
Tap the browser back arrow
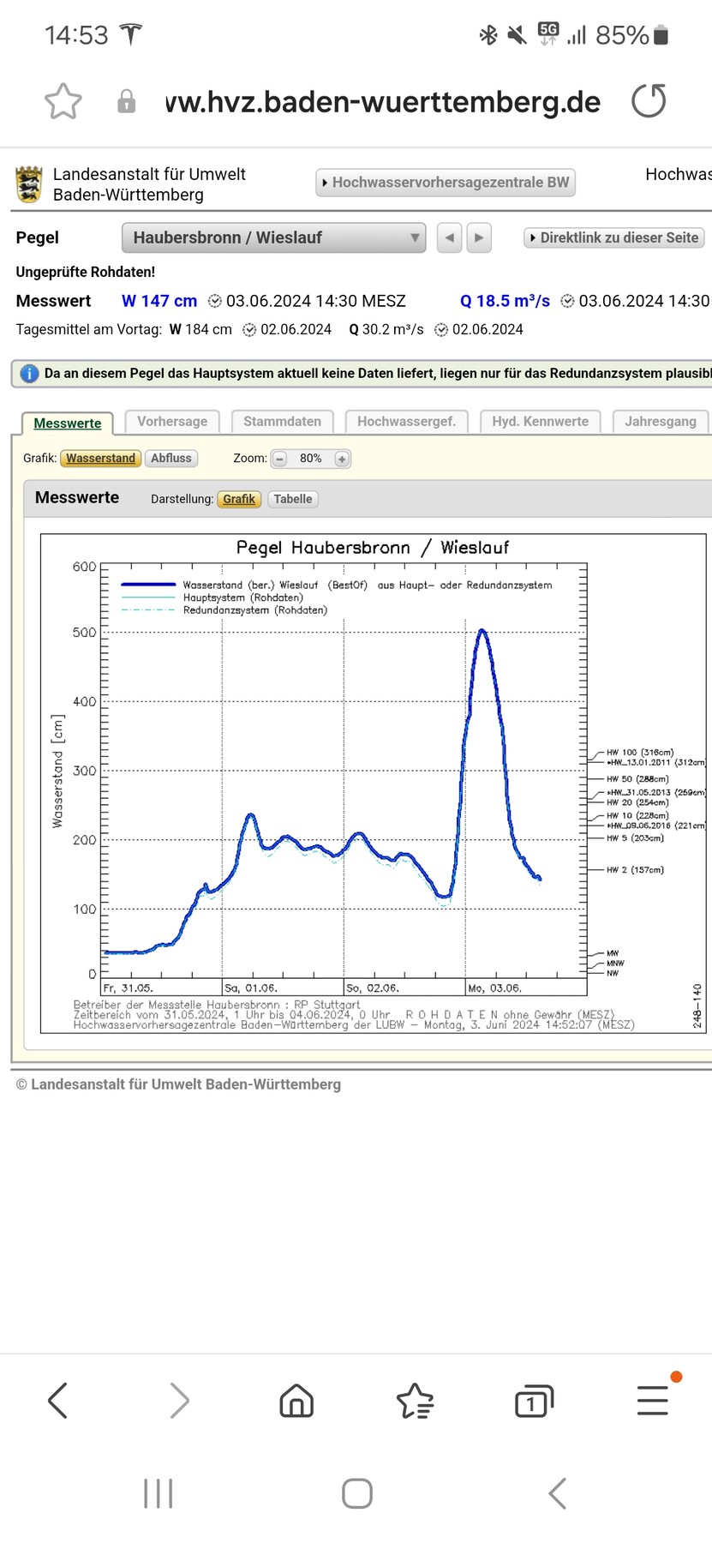point(57,1401)
